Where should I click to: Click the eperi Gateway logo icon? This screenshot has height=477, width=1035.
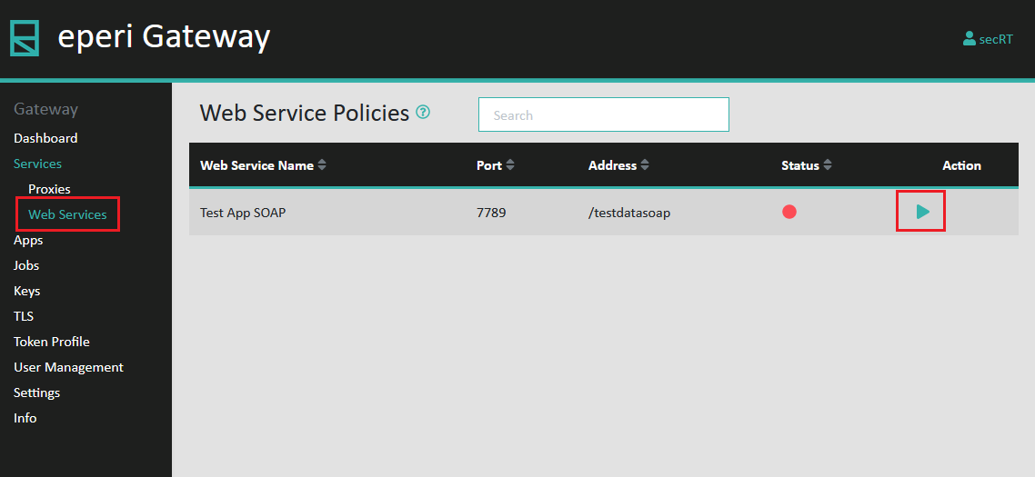pos(25,38)
